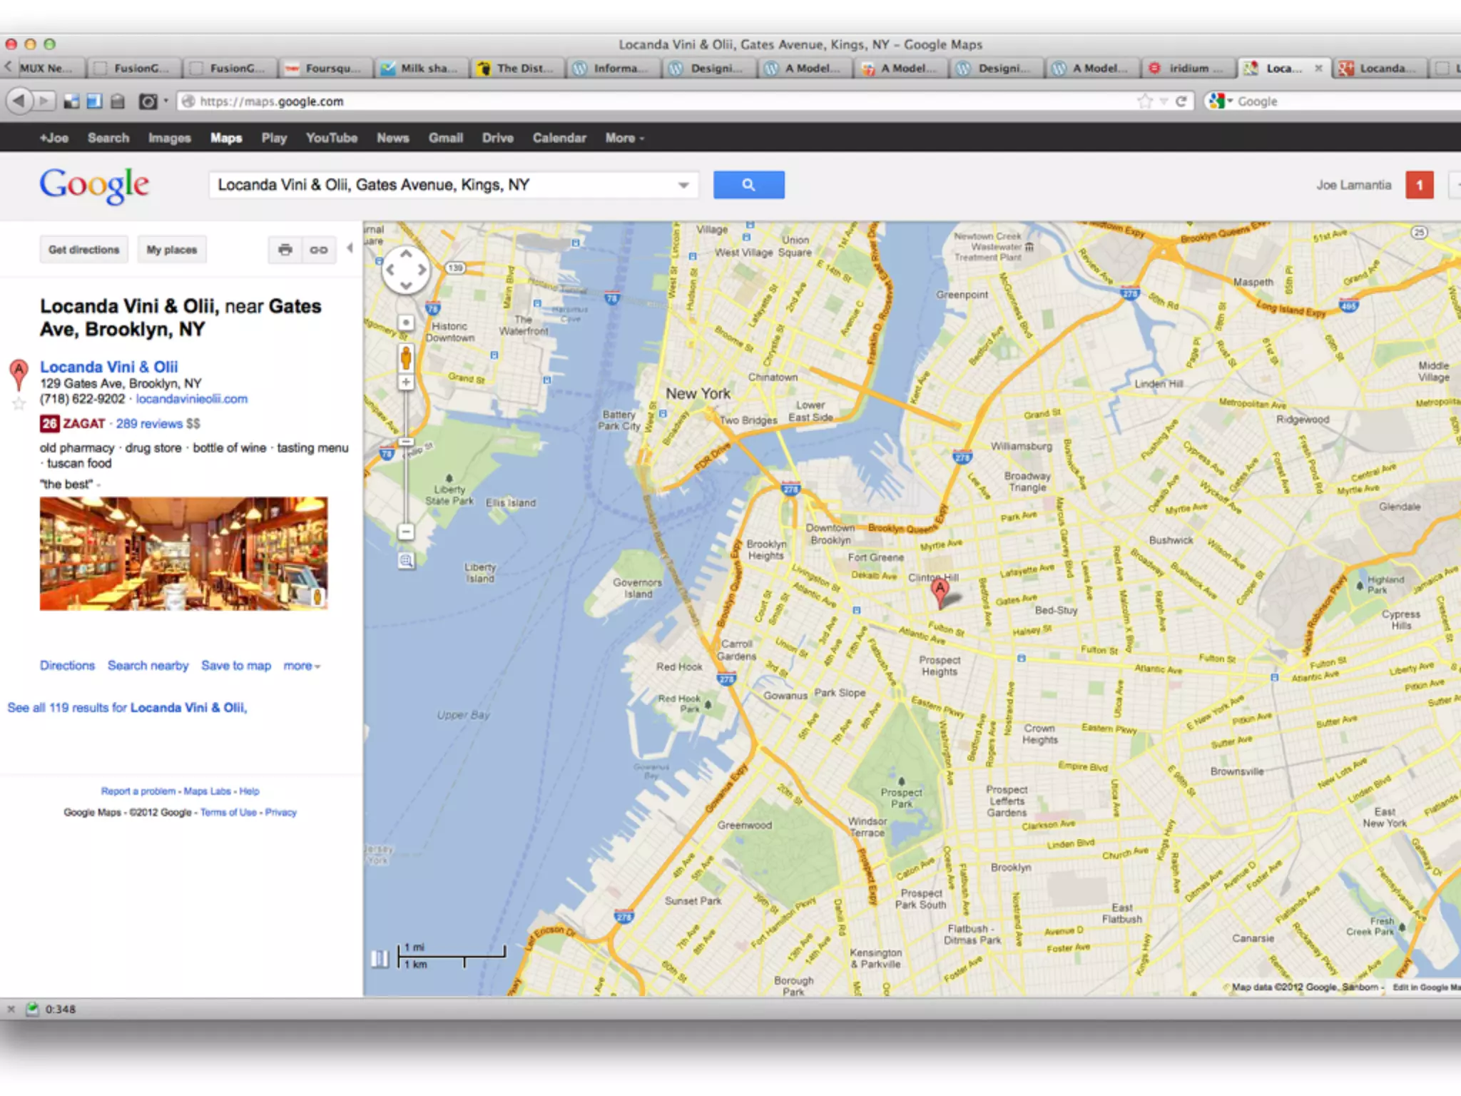This screenshot has height=1096, width=1461.
Task: Toggle the overview map button at bottom-left
Action: (x=380, y=958)
